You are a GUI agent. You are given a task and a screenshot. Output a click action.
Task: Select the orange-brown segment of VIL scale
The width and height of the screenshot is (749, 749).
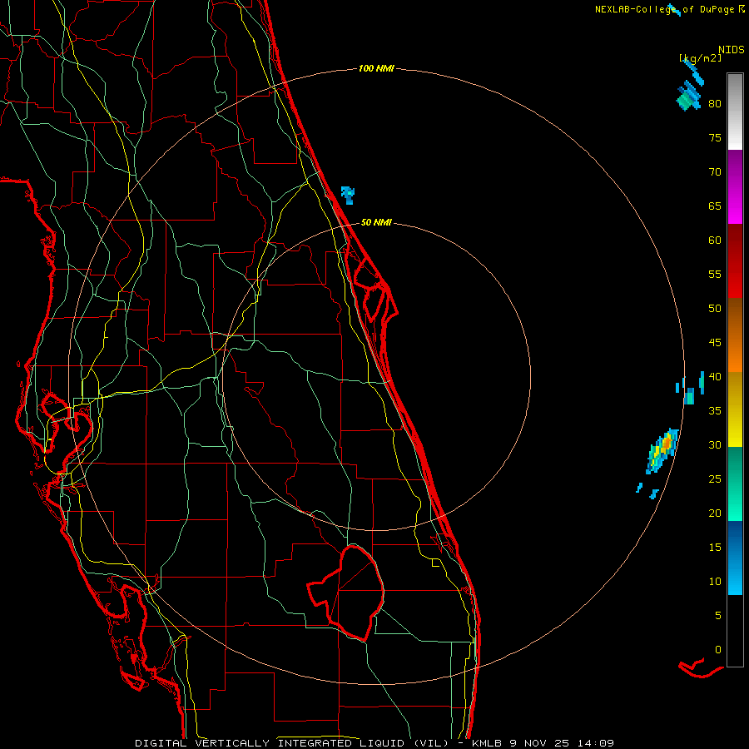735,335
